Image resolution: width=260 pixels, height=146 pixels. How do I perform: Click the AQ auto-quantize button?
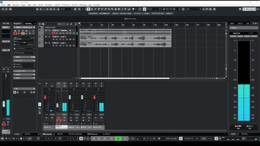coord(30,139)
